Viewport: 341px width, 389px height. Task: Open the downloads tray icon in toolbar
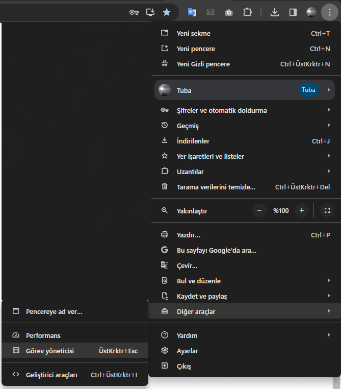(x=275, y=12)
